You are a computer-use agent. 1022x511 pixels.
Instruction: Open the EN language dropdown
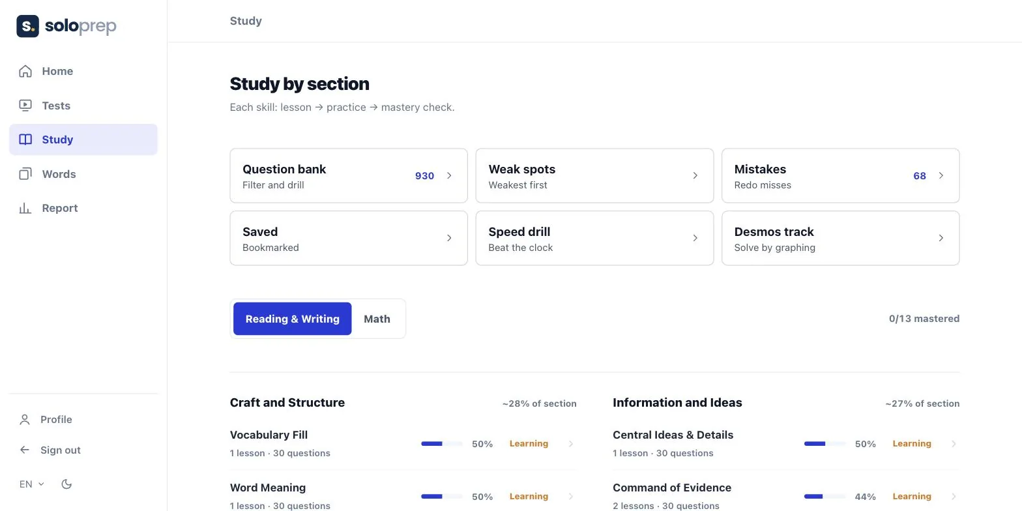coord(31,484)
